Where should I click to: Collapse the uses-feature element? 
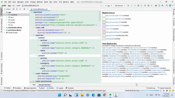click(33, 73)
